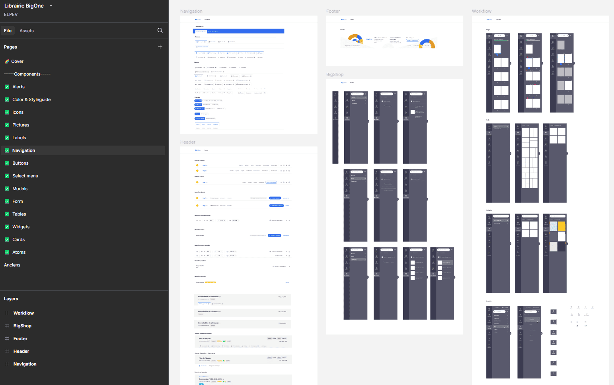Open the Color & Styleguide page
The image size is (614, 385).
coord(31,99)
